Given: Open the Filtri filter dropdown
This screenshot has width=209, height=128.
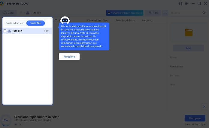Looking at the screenshot, I should pos(153,13).
